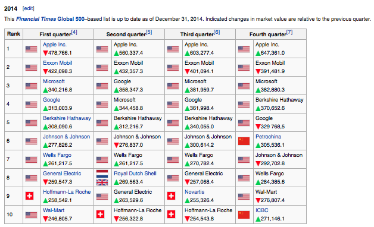Click the US flag beside first-quarter Apple Inc.
The height and width of the screenshot is (227, 374).
point(31,49)
